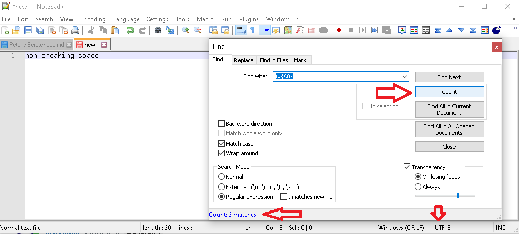
Task: Create a new document from the toolbar
Action: click(5, 31)
